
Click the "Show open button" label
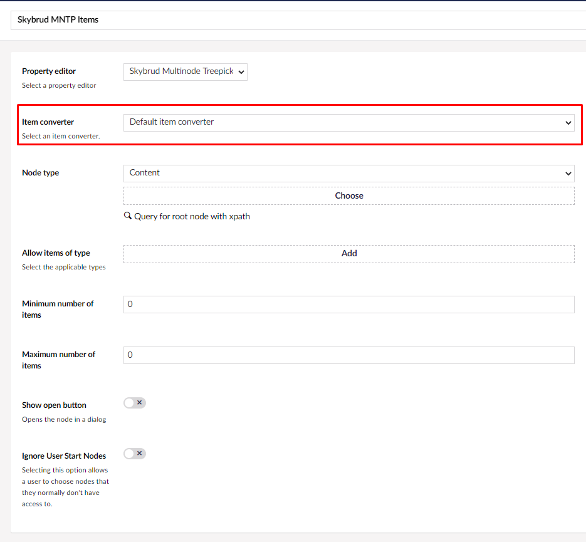54,405
